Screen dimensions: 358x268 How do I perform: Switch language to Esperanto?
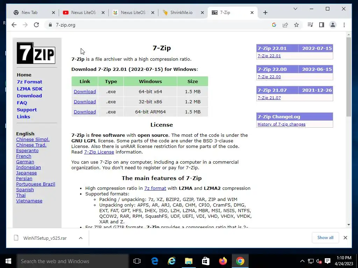point(27,151)
